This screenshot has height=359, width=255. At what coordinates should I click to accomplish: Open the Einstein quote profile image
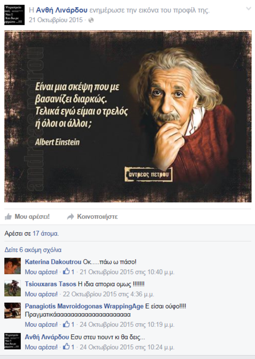tap(128, 116)
